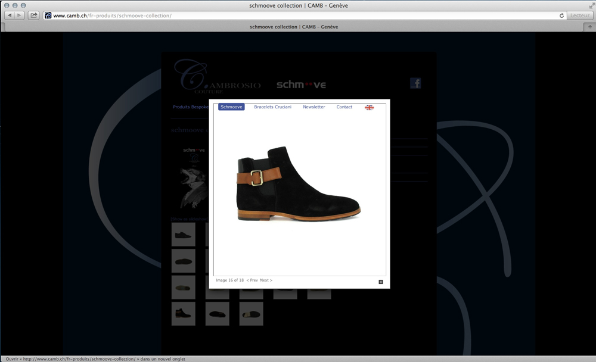
Task: Select the bottom-row third shoe thumbnail
Action: click(x=252, y=314)
